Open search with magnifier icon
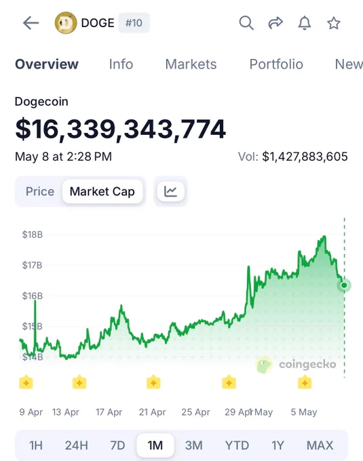 (246, 23)
